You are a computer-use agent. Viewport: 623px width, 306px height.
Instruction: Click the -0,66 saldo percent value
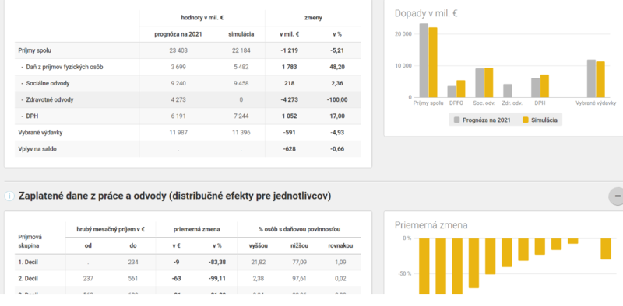click(x=337, y=149)
